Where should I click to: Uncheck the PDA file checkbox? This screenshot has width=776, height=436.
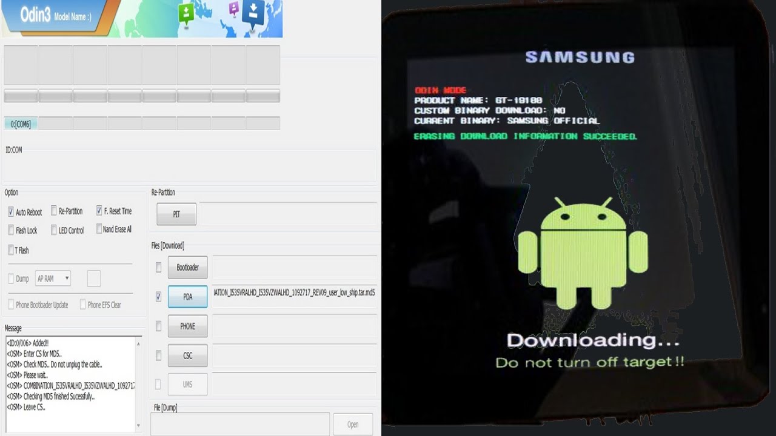tap(158, 297)
